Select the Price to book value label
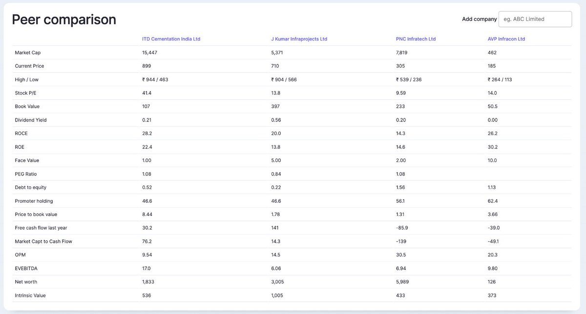 click(x=36, y=215)
